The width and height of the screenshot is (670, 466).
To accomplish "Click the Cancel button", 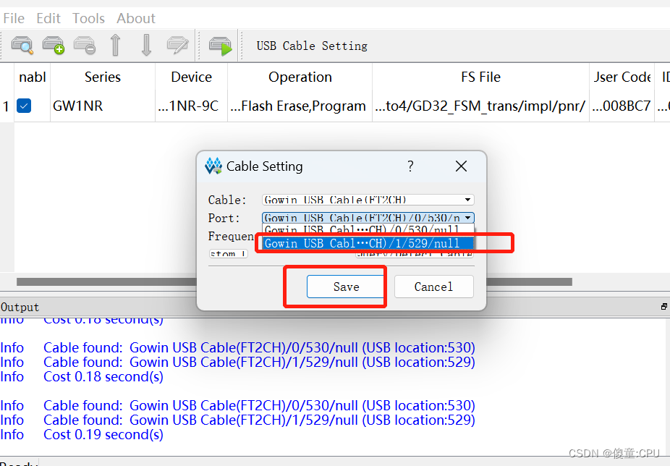I will pos(434,287).
